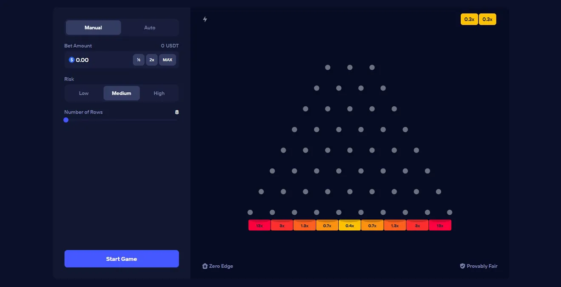Toggle the fast mode lightning icon

point(205,19)
